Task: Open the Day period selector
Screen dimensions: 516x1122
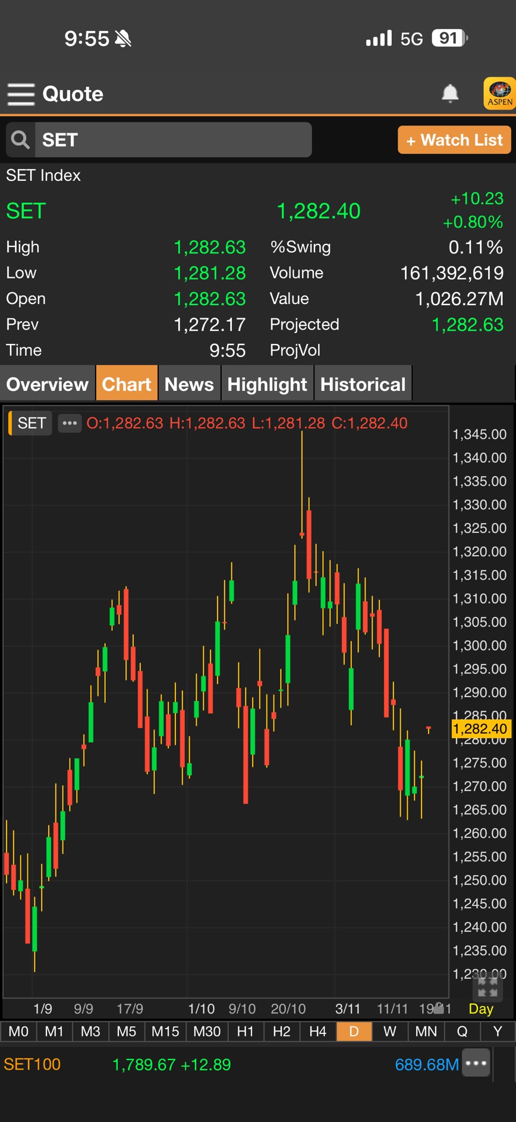Action: [x=480, y=1009]
